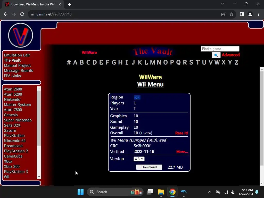Screen dimensions: 264x198
Task: Select GameCube system
Action: coord(13,156)
